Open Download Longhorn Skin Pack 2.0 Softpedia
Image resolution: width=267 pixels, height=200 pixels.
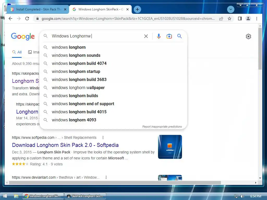65,145
